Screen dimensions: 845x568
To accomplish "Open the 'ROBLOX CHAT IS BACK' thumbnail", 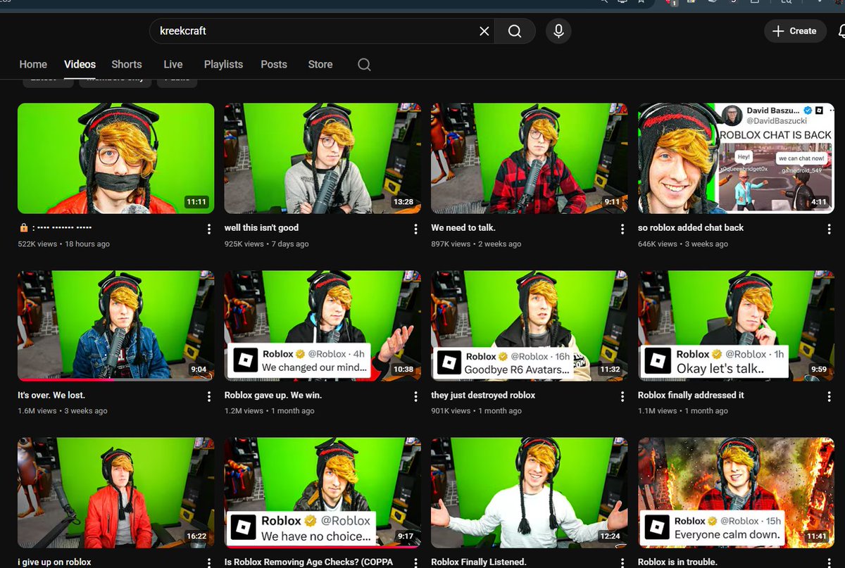I will click(736, 158).
